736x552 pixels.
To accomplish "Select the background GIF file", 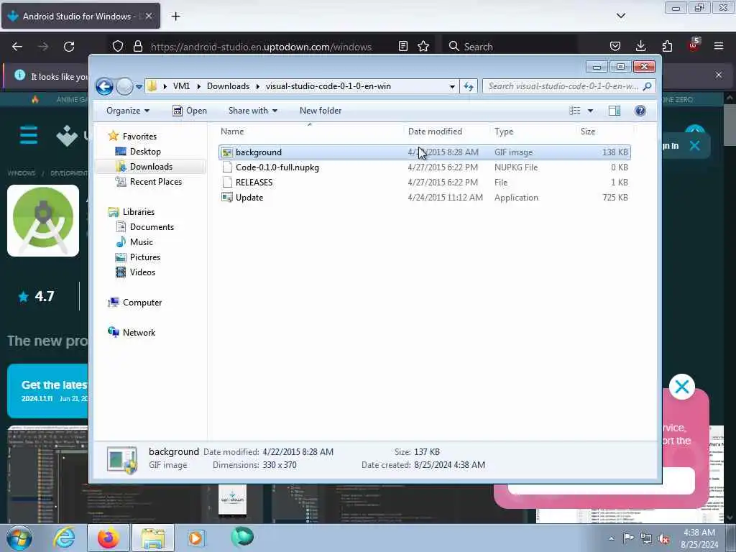I will (425, 152).
